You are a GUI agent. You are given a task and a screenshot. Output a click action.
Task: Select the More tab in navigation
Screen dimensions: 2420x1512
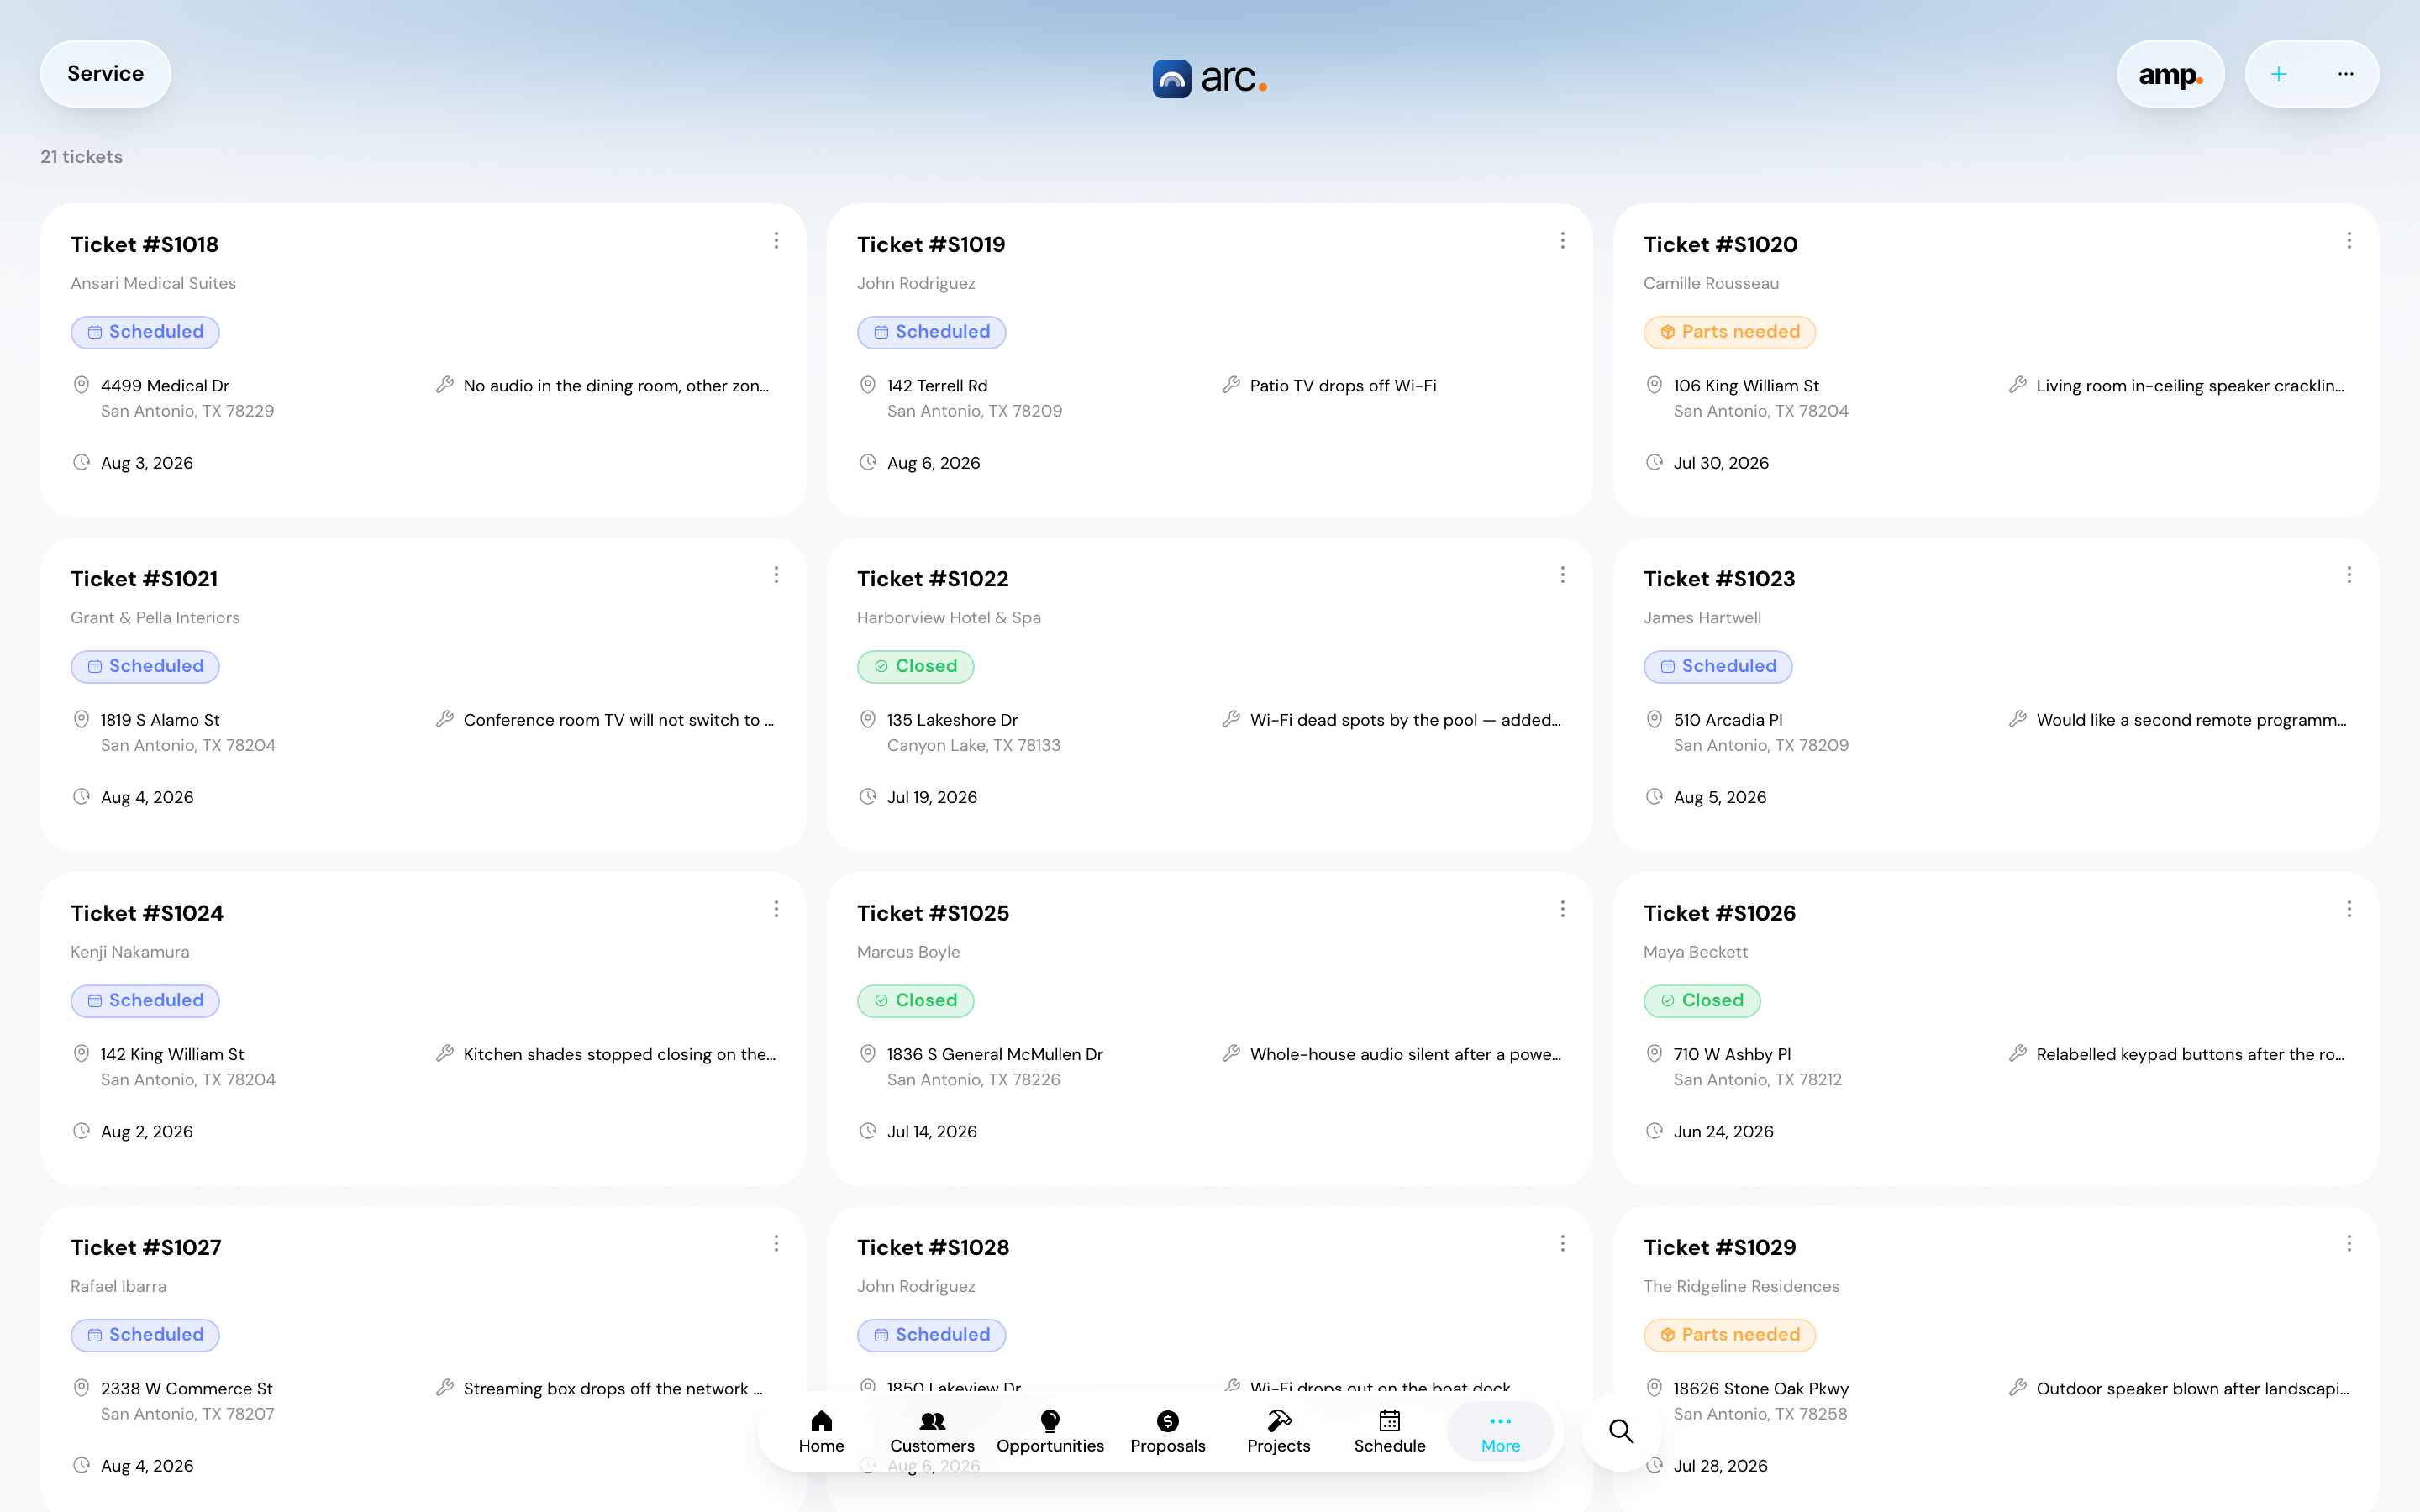pyautogui.click(x=1500, y=1431)
